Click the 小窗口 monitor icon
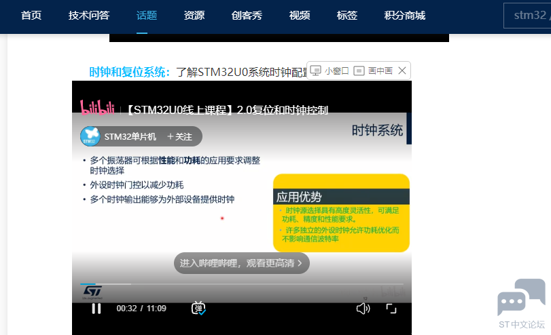The image size is (551, 335). [315, 71]
